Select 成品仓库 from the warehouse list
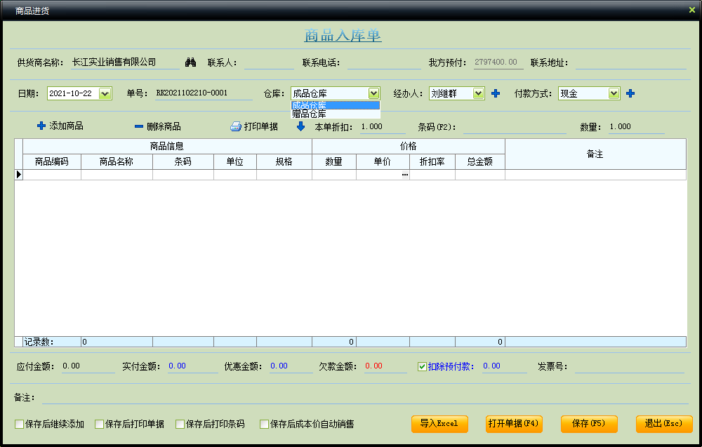Image resolution: width=702 pixels, height=447 pixels. point(336,105)
